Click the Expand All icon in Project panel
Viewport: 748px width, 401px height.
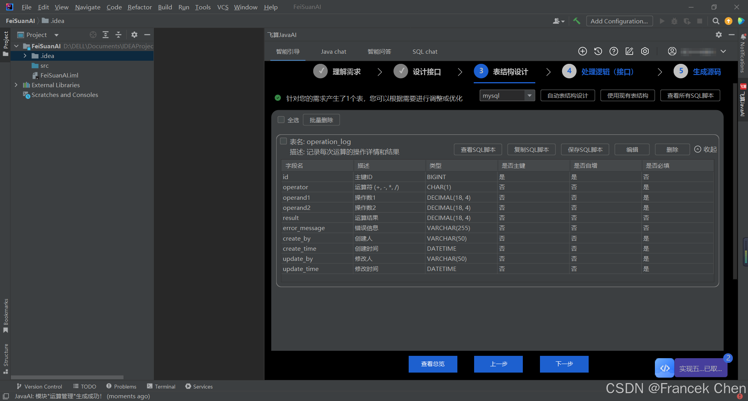[106, 35]
